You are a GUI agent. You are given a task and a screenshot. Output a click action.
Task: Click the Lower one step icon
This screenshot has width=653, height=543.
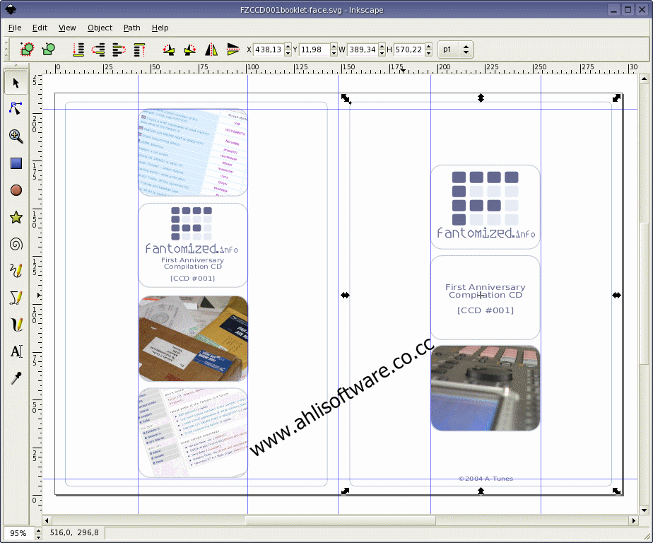[x=99, y=49]
